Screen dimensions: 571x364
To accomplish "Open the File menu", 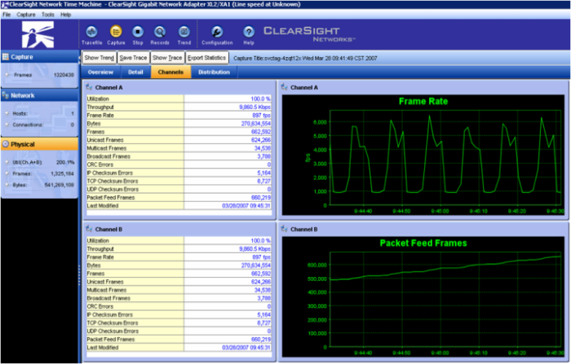I will [x=7, y=15].
